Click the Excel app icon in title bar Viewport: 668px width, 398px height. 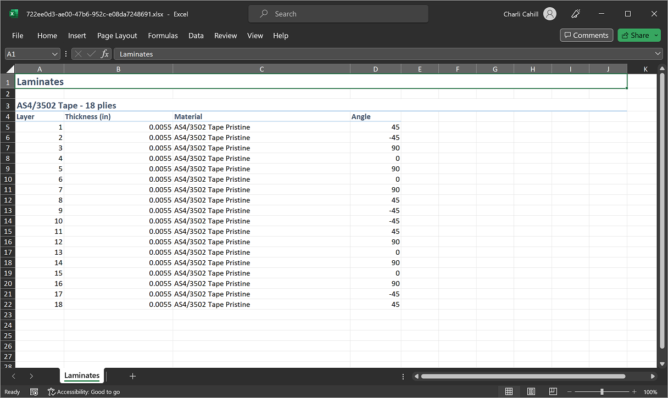pyautogui.click(x=14, y=14)
